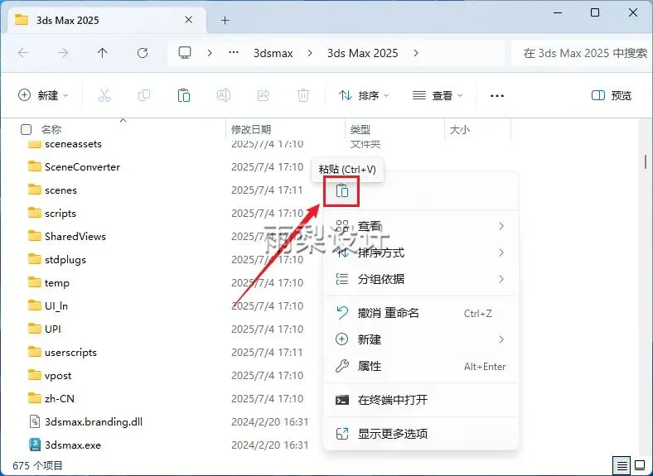Go up one folder level

pos(103,53)
